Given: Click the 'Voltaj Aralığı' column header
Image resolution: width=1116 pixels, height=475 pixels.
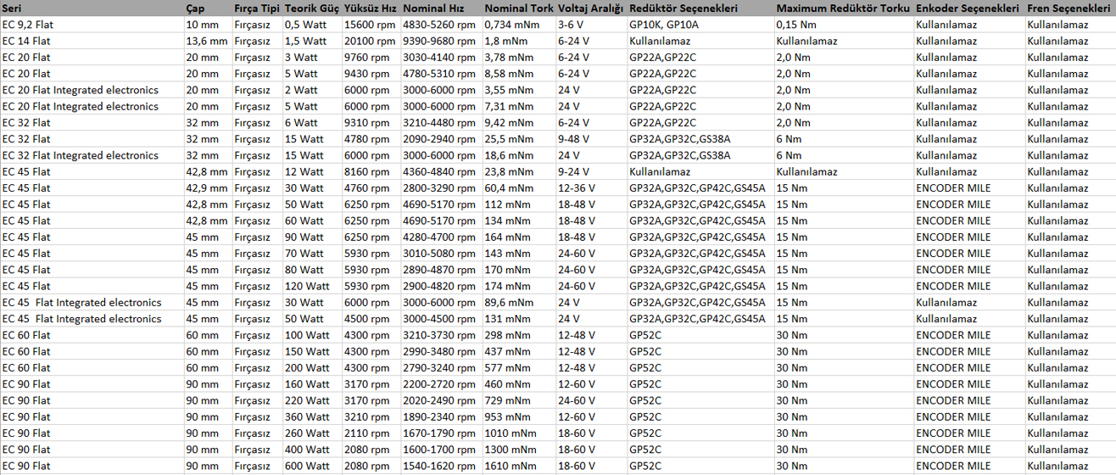Looking at the screenshot, I should pyautogui.click(x=591, y=8).
